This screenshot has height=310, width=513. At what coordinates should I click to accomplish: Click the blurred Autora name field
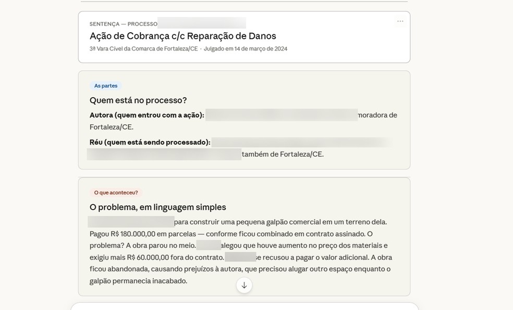click(x=282, y=115)
